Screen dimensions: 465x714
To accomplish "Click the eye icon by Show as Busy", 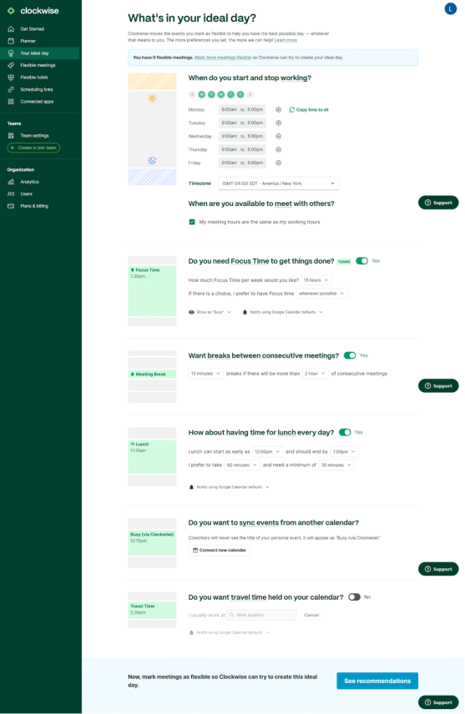I will coord(191,312).
